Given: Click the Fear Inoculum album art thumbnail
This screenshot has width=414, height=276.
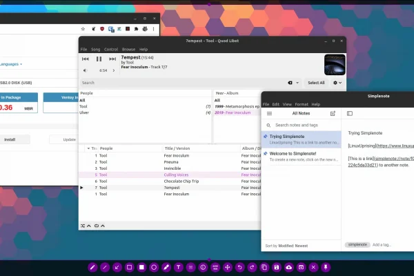Looking at the screenshot, I should tap(335, 65).
